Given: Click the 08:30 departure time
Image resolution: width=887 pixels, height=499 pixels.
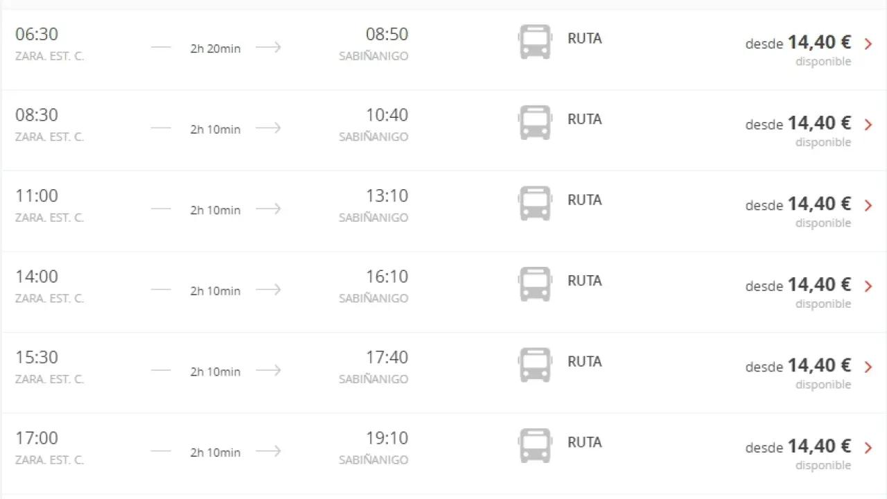Looking at the screenshot, I should (x=37, y=115).
